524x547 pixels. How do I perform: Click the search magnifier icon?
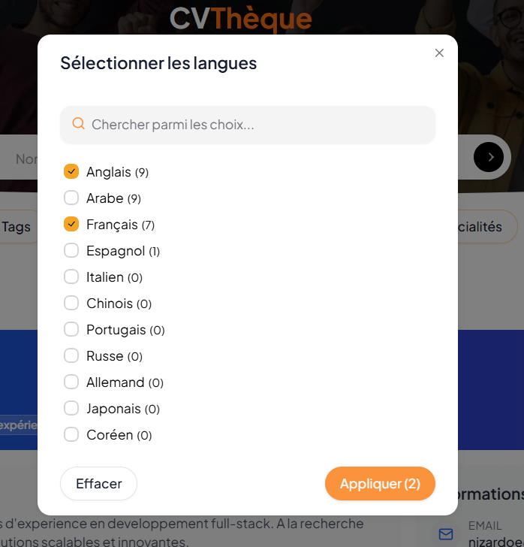[x=78, y=124]
